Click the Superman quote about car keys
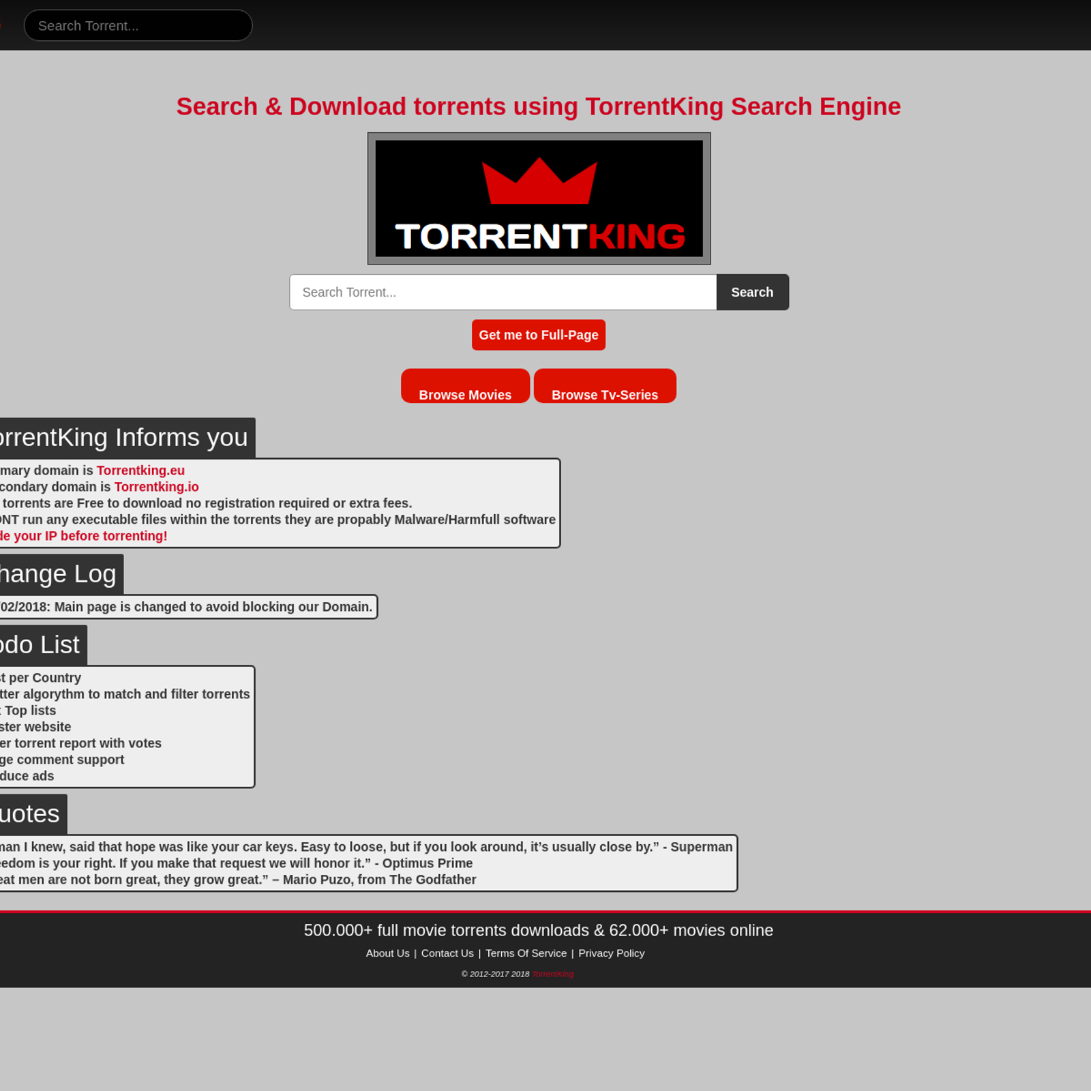Viewport: 1091px width, 1091px height. coord(366,847)
